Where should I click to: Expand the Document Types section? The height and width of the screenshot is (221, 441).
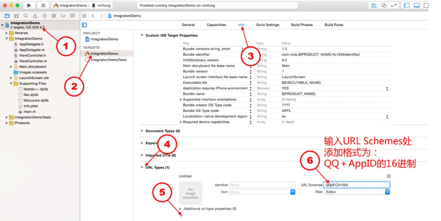tap(142, 131)
